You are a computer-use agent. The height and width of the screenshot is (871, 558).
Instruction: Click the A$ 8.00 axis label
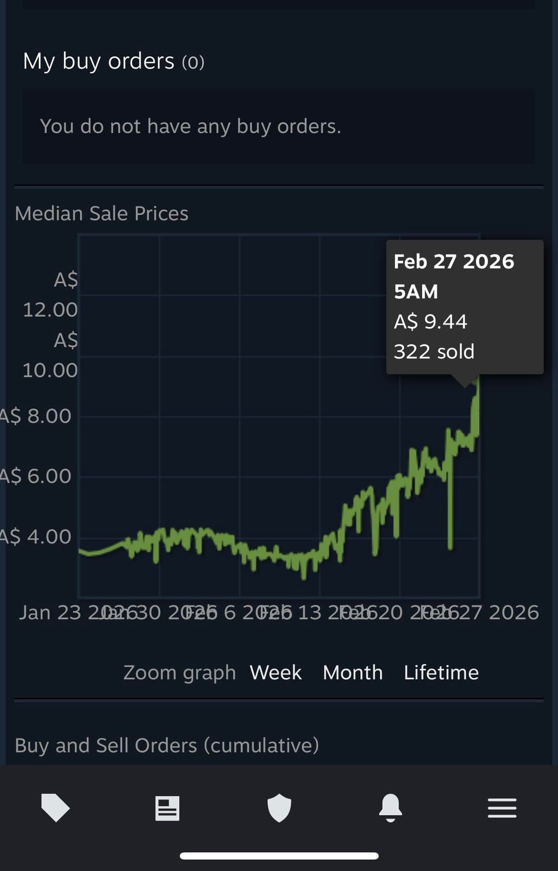coord(36,416)
